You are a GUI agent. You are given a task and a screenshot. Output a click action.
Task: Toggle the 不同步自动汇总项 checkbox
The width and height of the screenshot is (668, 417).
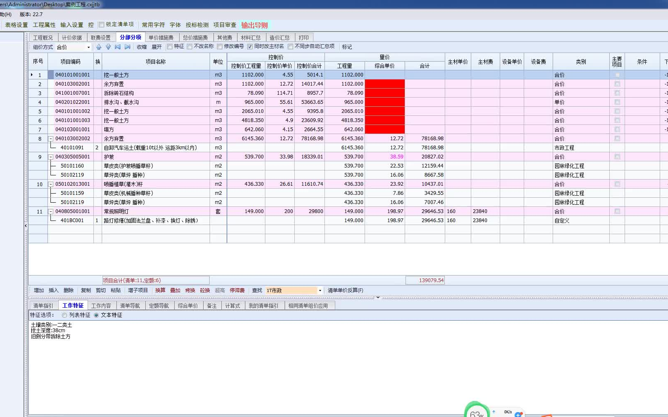(290, 46)
